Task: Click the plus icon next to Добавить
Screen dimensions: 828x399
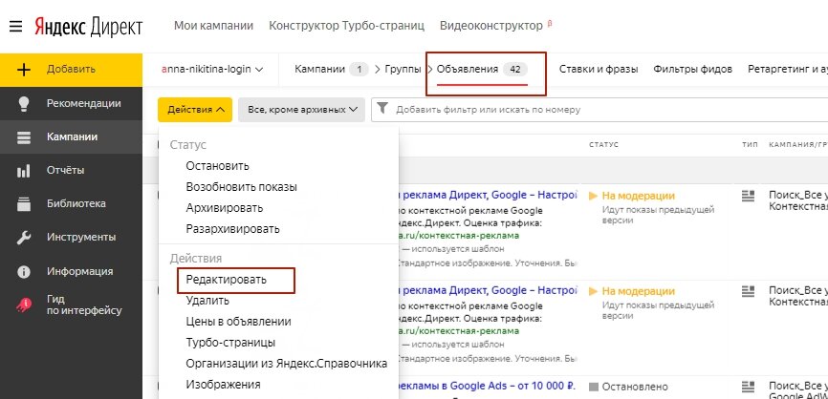Action: click(x=24, y=70)
